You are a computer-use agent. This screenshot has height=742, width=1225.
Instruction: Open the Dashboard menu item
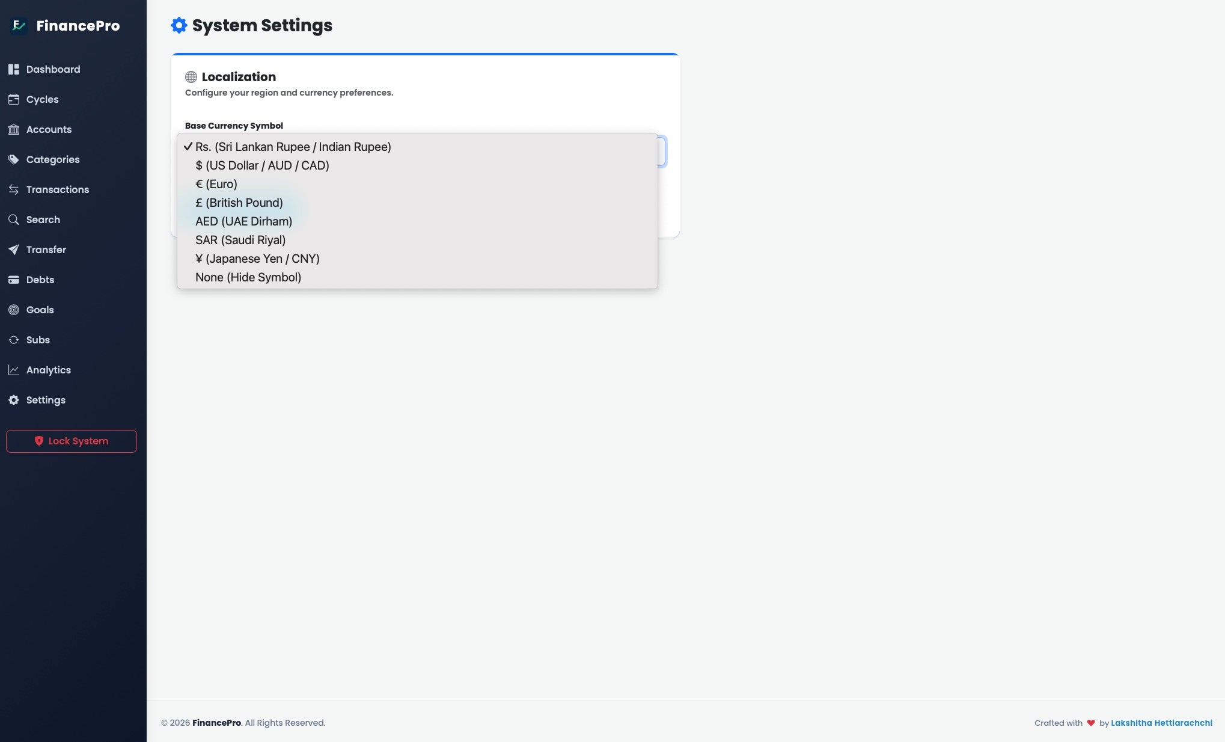coord(53,69)
